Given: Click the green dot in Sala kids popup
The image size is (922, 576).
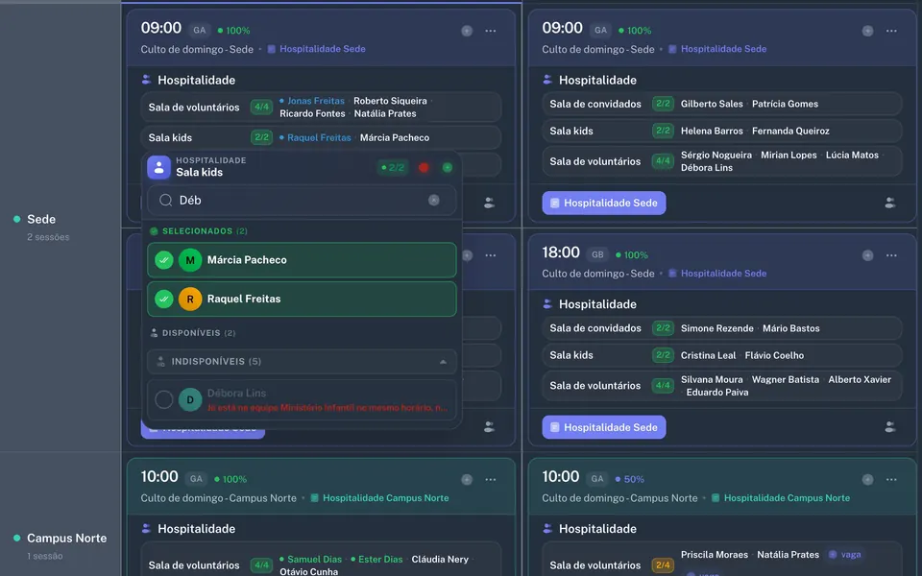Looking at the screenshot, I should 448,167.
